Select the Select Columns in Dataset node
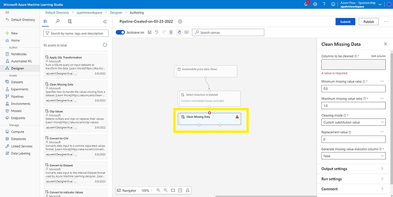This screenshot has height=197, width=393. (209, 99)
